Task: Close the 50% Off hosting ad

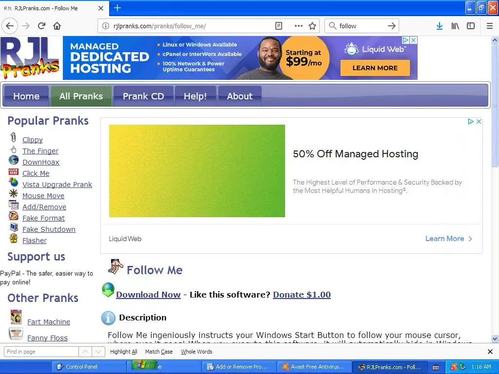Action: pos(479,121)
